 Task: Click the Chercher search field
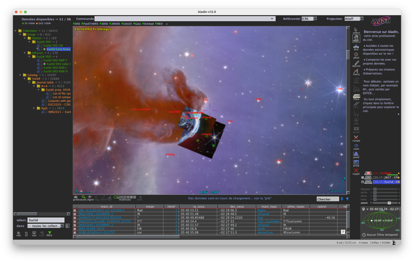tap(328, 199)
